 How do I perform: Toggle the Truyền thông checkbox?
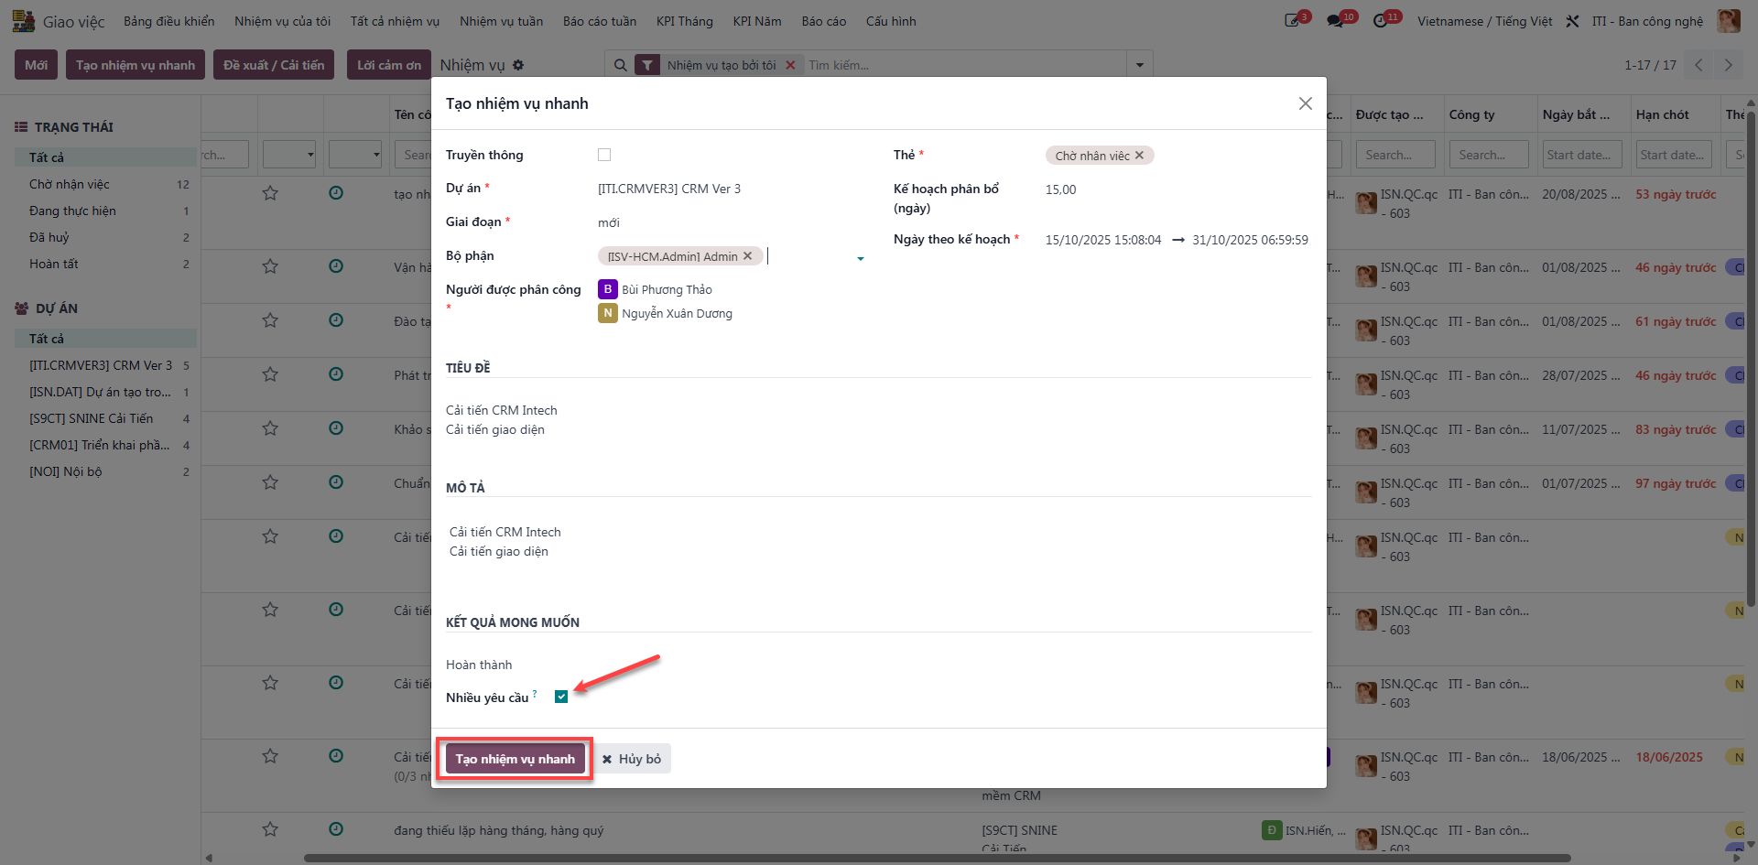click(x=604, y=156)
